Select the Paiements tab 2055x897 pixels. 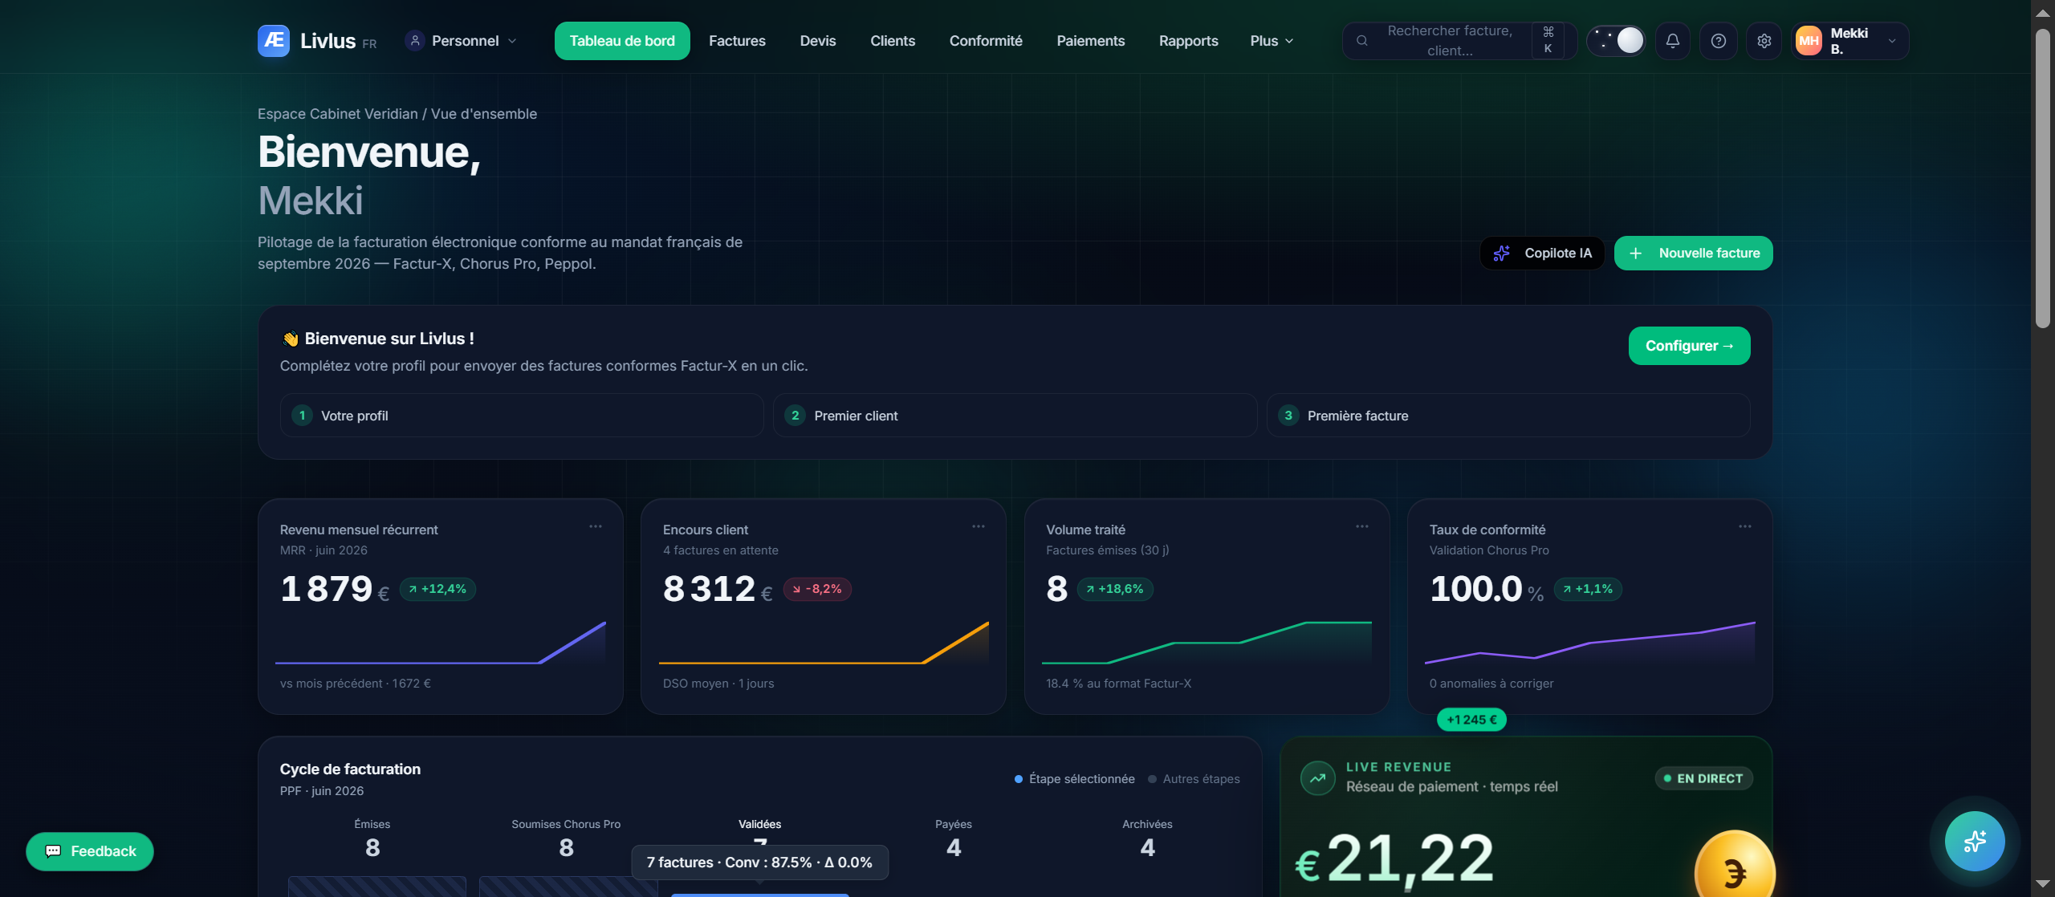coord(1091,41)
